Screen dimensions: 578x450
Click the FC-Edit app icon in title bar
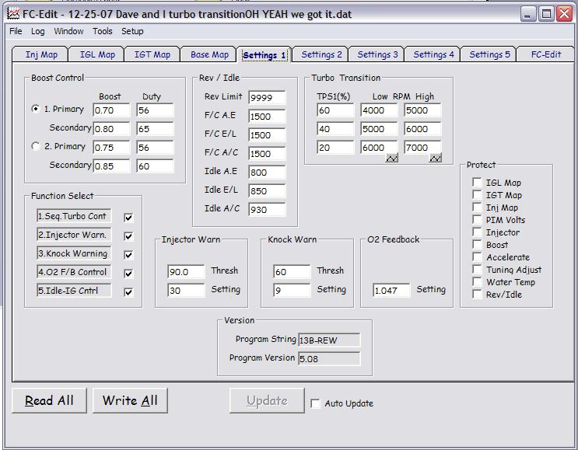tap(13, 14)
